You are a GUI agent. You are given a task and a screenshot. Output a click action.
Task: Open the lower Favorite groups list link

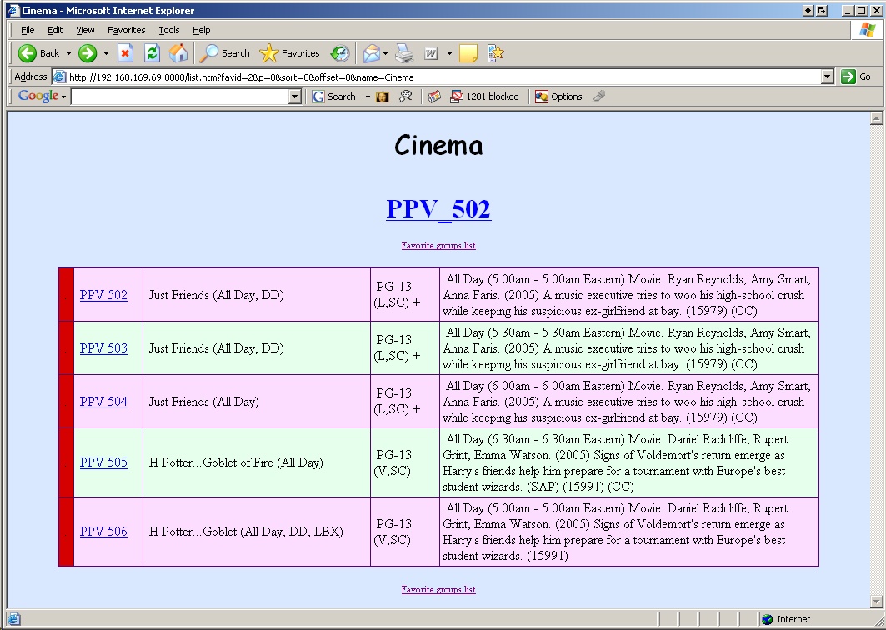click(x=438, y=589)
